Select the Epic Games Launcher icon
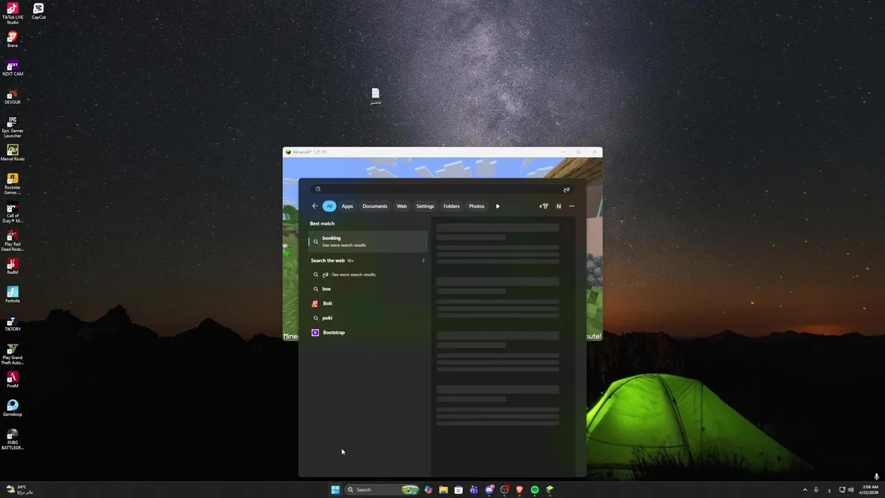 (x=12, y=127)
